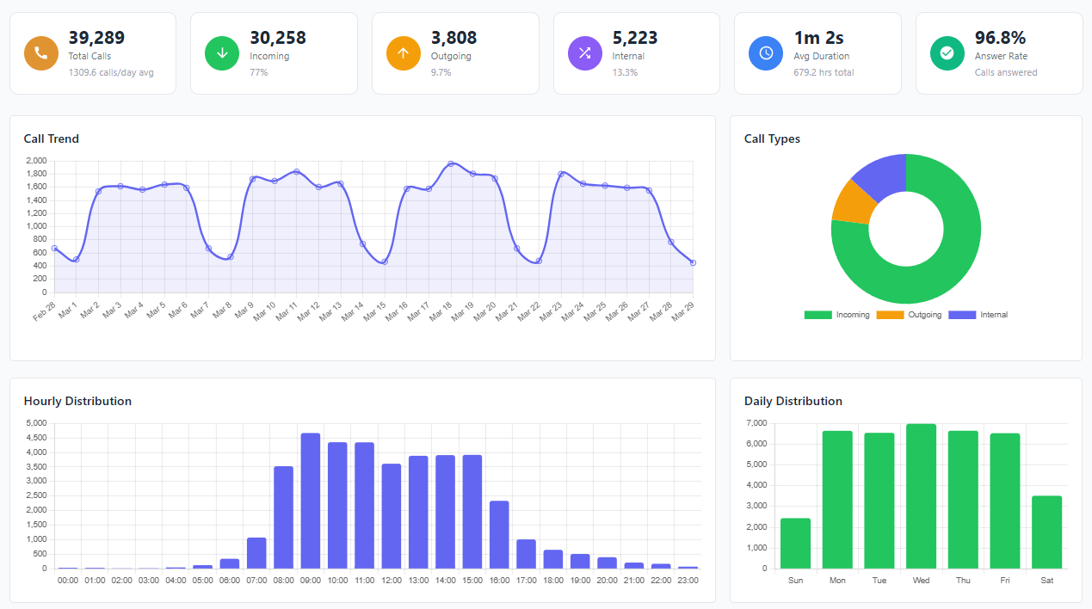Image resolution: width=1092 pixels, height=609 pixels.
Task: Click the orange phone icon on Total Calls card
Action: tap(40, 53)
